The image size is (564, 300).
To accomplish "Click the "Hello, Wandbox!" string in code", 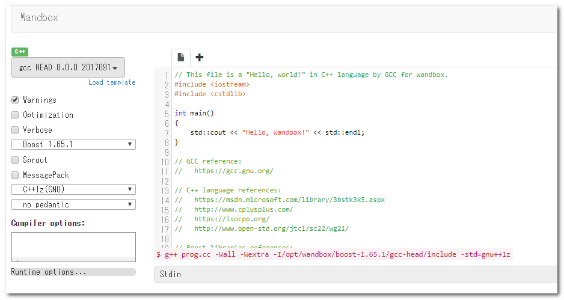I will 275,132.
